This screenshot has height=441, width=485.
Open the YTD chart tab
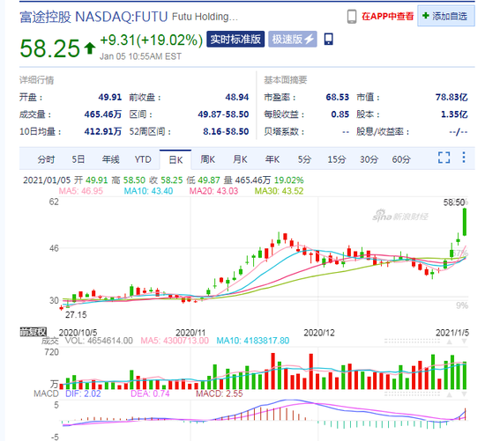click(143, 159)
